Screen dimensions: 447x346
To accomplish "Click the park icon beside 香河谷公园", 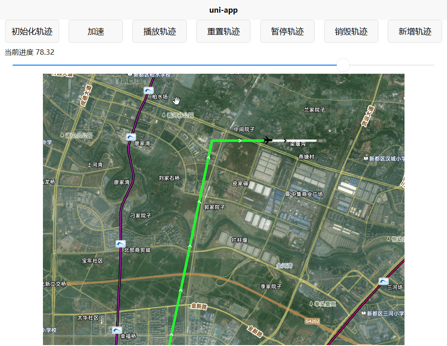I will pyautogui.click(x=164, y=115).
